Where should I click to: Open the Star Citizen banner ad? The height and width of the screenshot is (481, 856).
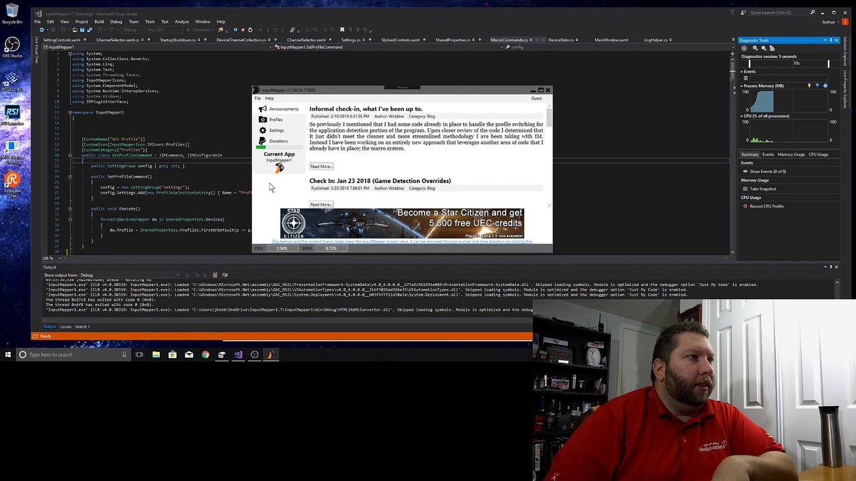pyautogui.click(x=402, y=223)
